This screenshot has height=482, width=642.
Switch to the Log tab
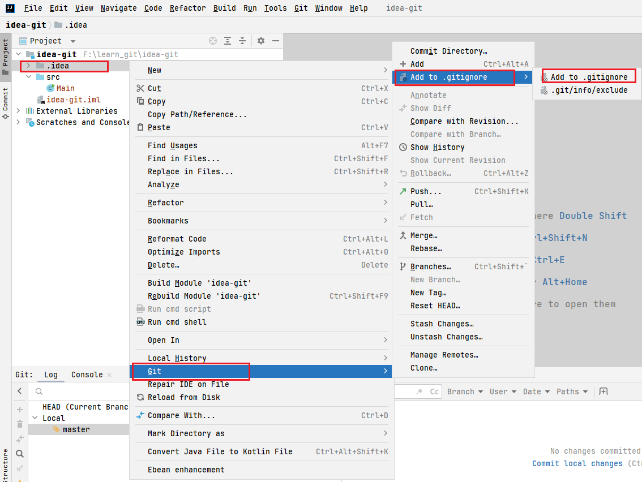(51, 375)
